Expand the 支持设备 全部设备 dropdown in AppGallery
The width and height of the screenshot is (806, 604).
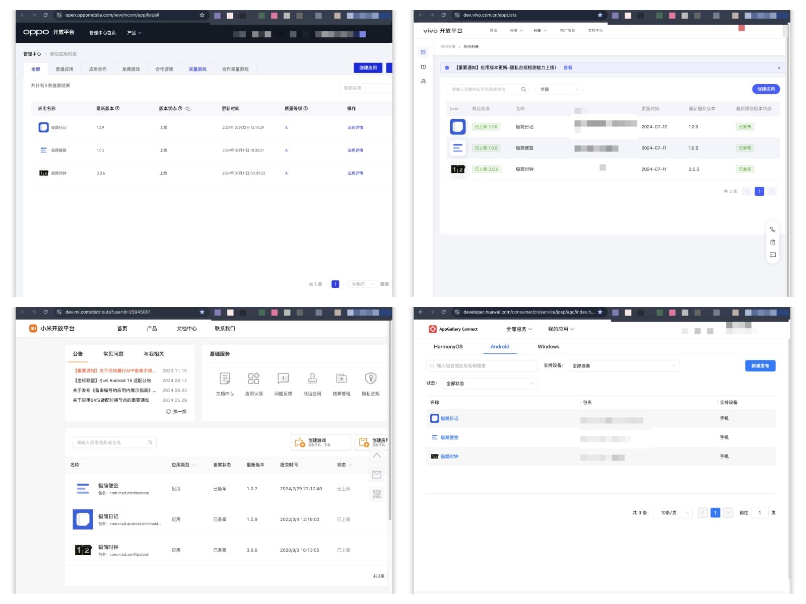(624, 366)
